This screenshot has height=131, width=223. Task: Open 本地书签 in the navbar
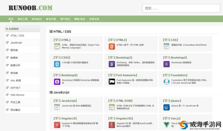point(94,19)
